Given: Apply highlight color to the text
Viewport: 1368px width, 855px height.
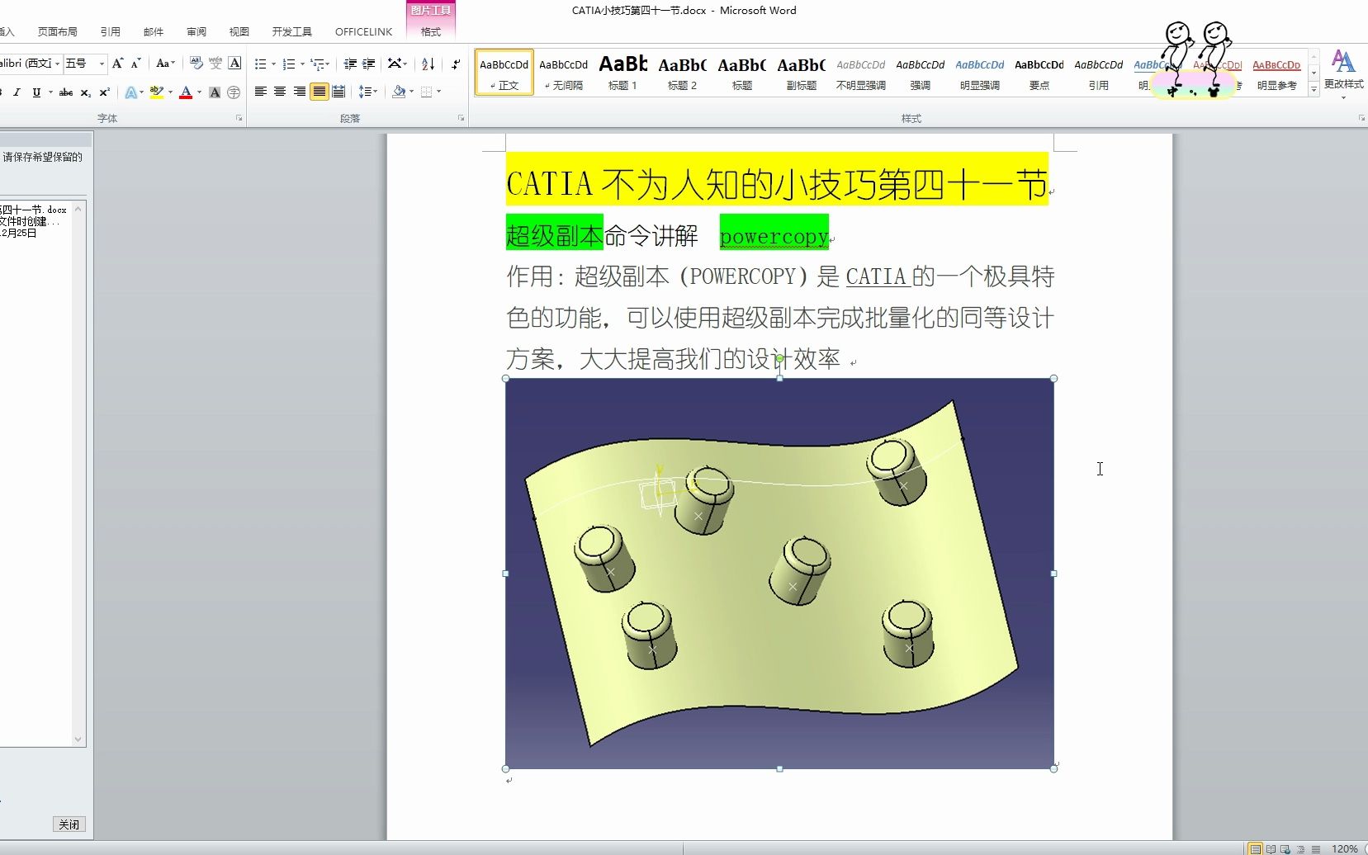Looking at the screenshot, I should 157,92.
